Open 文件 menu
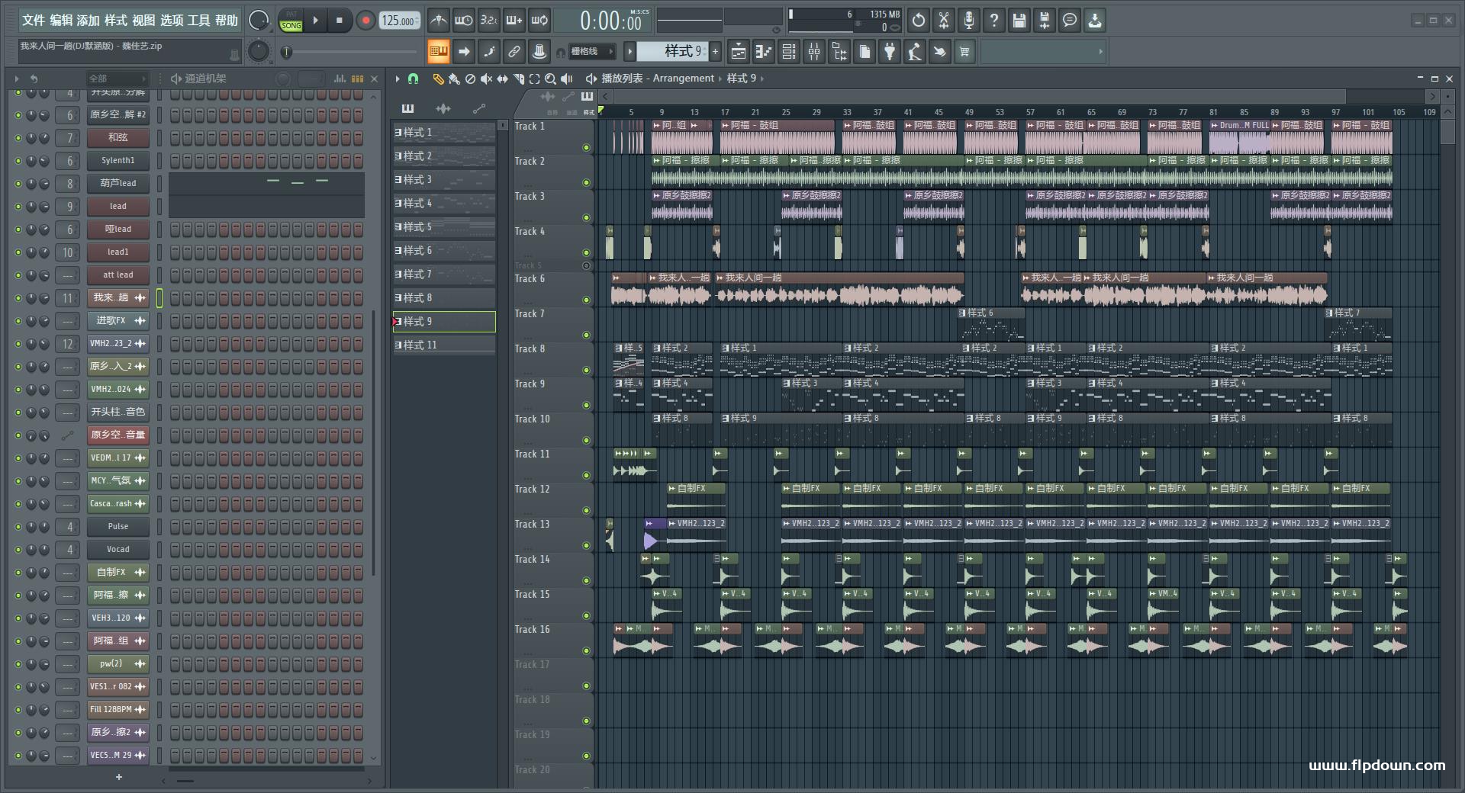The image size is (1465, 793). pos(34,21)
